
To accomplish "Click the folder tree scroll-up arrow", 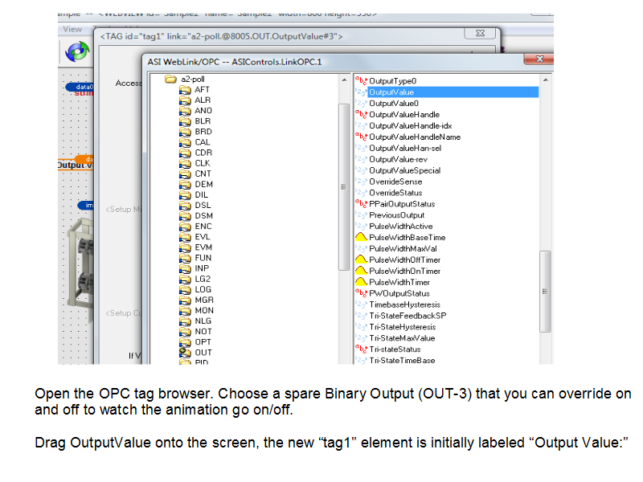I will [x=344, y=80].
